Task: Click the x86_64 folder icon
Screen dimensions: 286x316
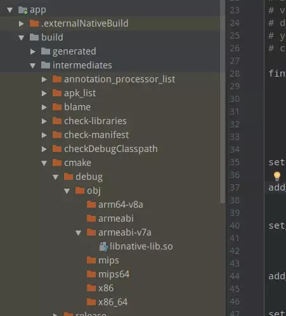Action: click(x=91, y=302)
